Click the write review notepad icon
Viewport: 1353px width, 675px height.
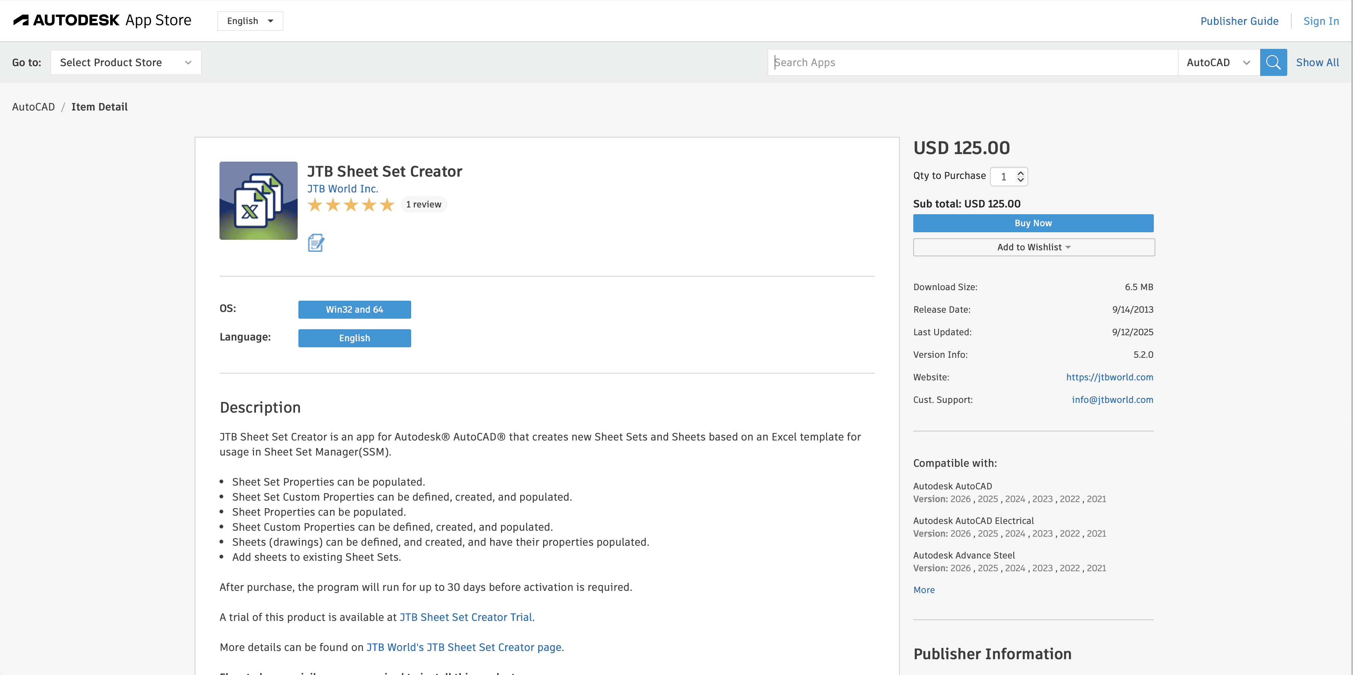pos(316,243)
